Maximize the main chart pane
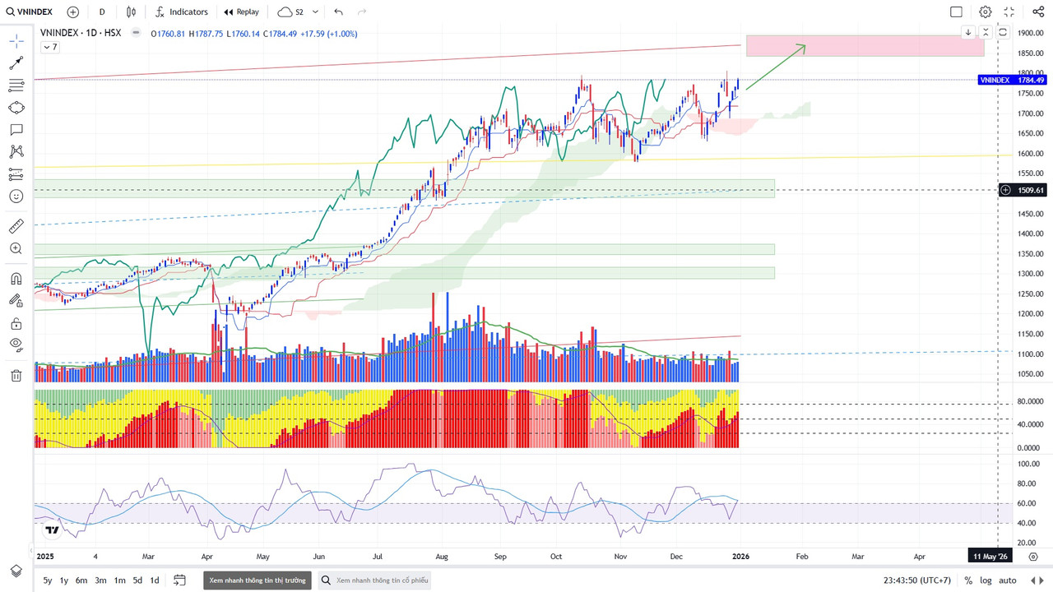 1003,32
